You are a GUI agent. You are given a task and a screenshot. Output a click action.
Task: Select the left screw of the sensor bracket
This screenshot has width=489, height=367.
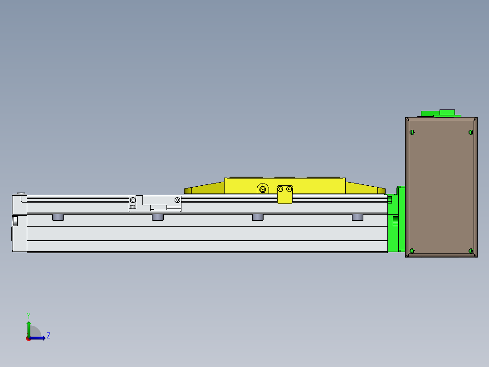pos(133,200)
